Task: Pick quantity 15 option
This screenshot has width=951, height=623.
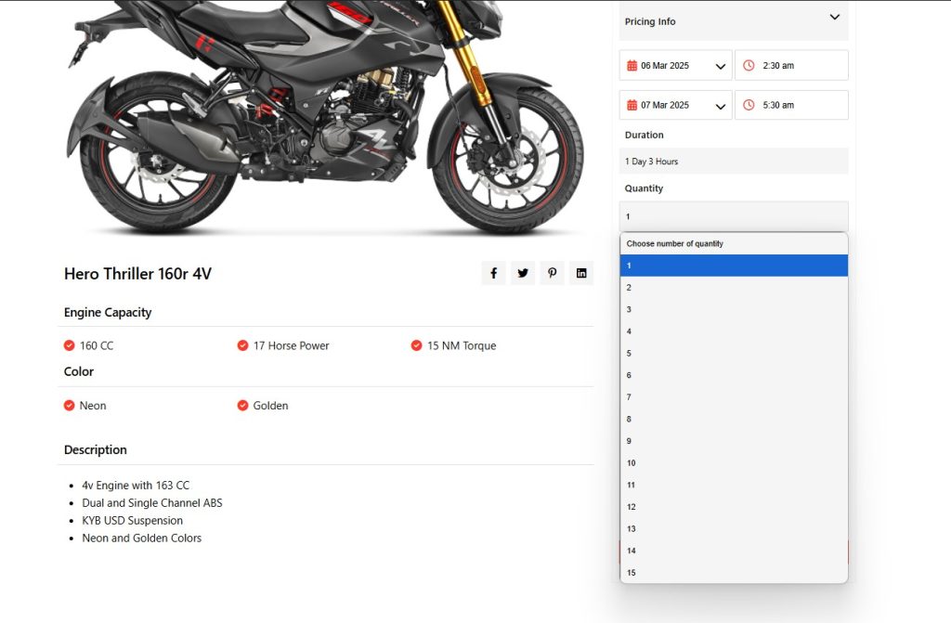Action: pyautogui.click(x=734, y=573)
